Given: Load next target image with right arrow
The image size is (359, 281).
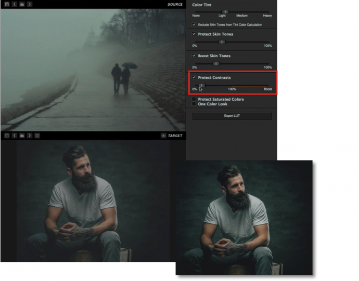Looking at the screenshot, I should [x=30, y=136].
